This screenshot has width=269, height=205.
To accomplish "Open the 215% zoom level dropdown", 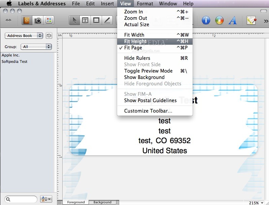I will (256, 203).
